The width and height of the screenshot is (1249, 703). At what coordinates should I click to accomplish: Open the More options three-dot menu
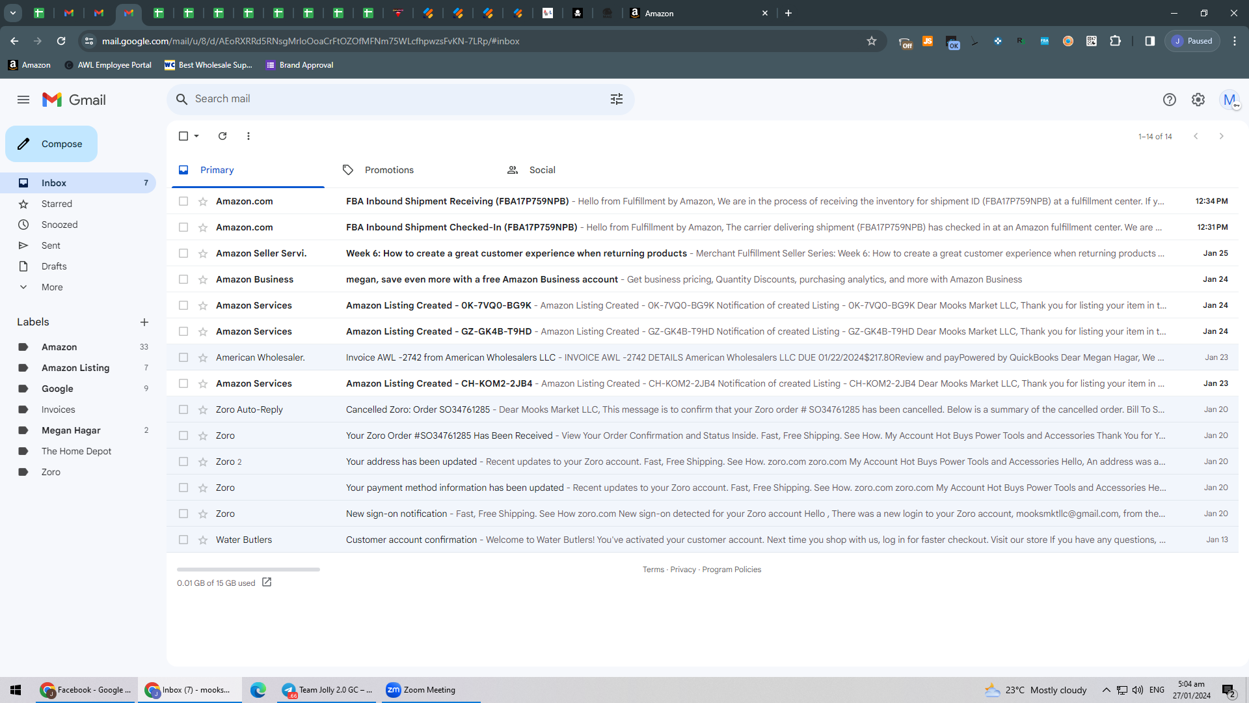[248, 136]
